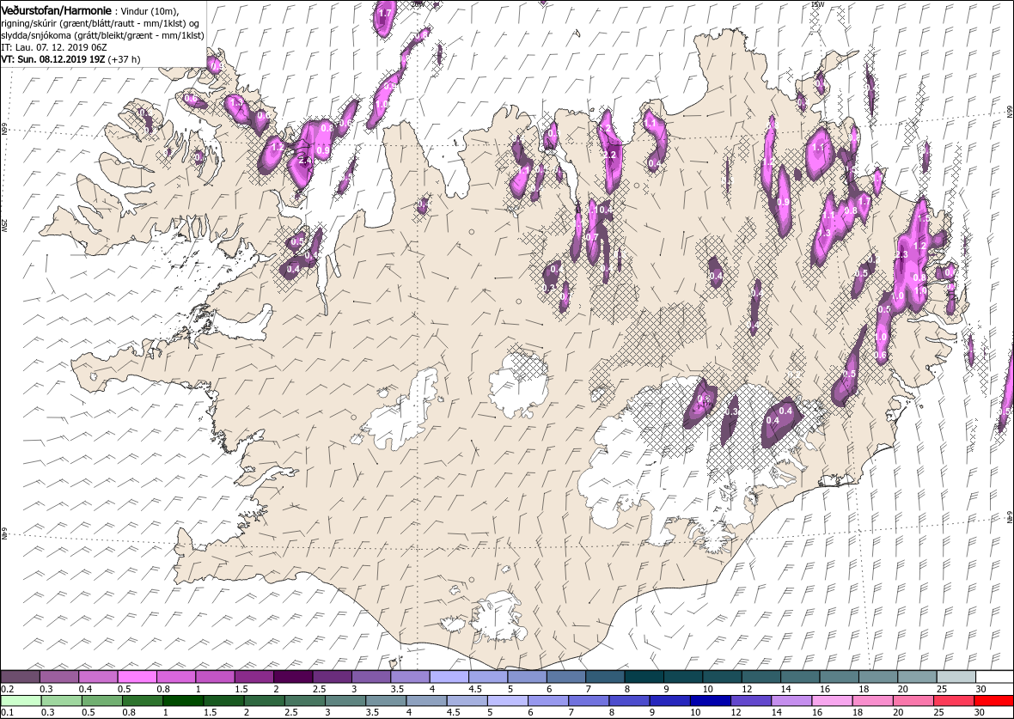Click the '2.2' precipitation value on the map
Screen dimensions: 1014x719
(x=608, y=155)
